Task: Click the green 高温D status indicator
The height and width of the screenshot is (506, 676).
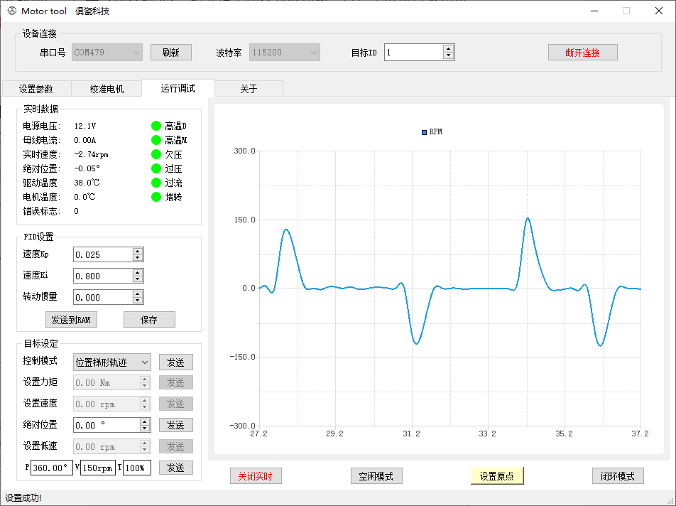Action: (156, 125)
